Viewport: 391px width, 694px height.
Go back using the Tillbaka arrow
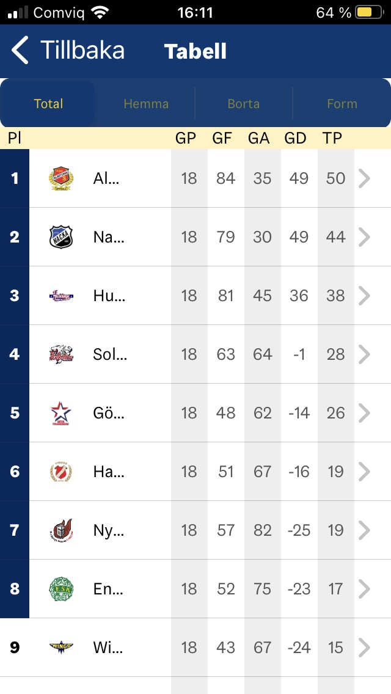pos(21,50)
